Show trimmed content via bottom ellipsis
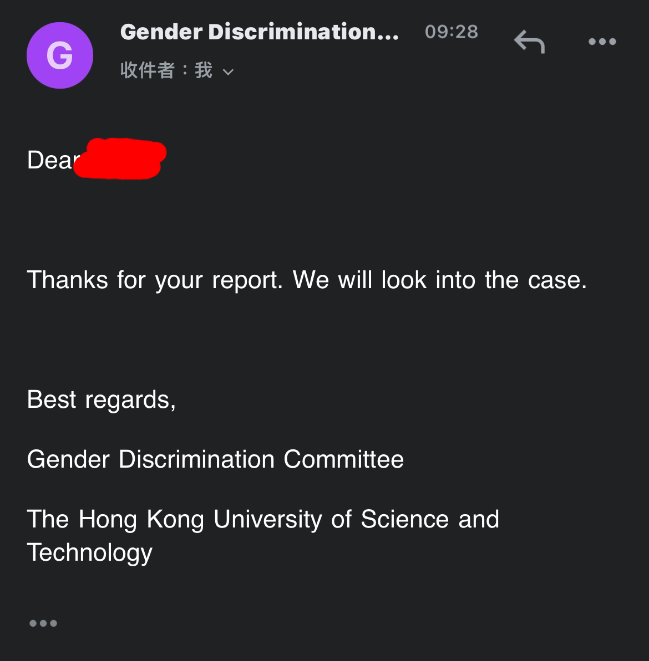The height and width of the screenshot is (661, 649). (x=43, y=623)
